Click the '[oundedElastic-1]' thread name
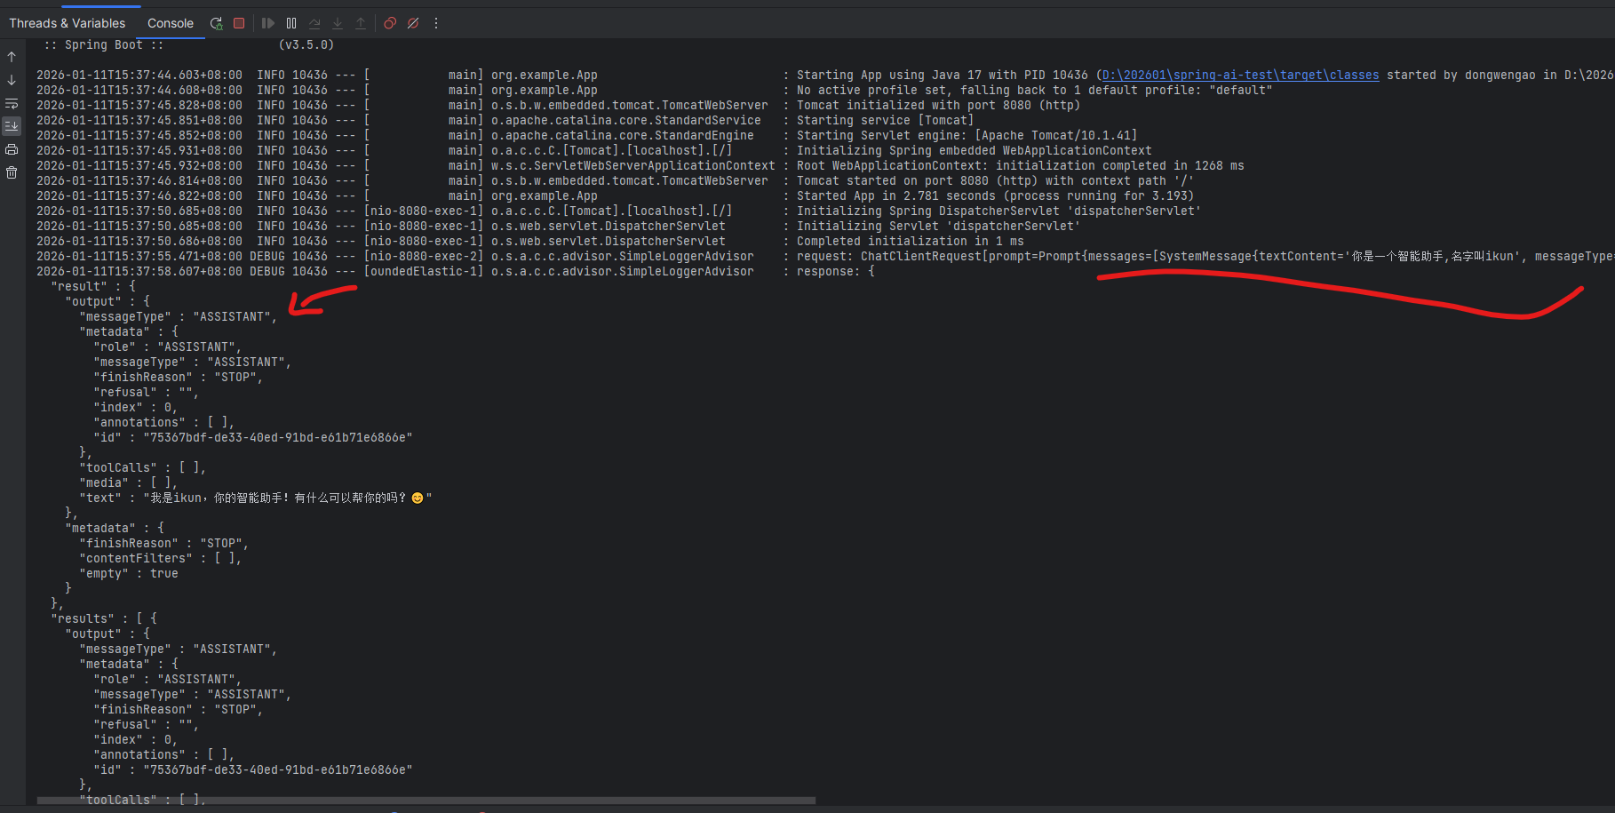The height and width of the screenshot is (813, 1615). (424, 272)
